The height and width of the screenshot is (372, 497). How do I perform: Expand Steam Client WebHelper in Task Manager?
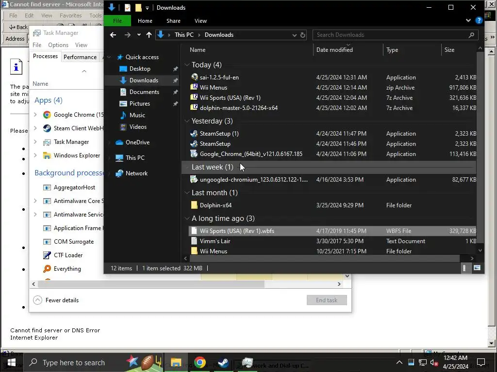click(x=35, y=128)
